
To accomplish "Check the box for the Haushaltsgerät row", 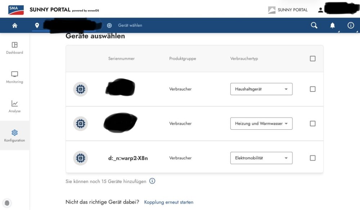I will point(312,89).
